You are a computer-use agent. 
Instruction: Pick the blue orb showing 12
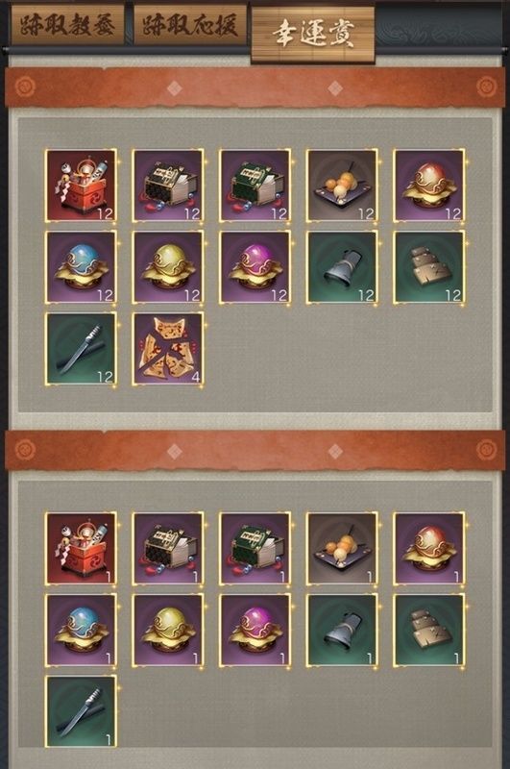[x=81, y=267]
